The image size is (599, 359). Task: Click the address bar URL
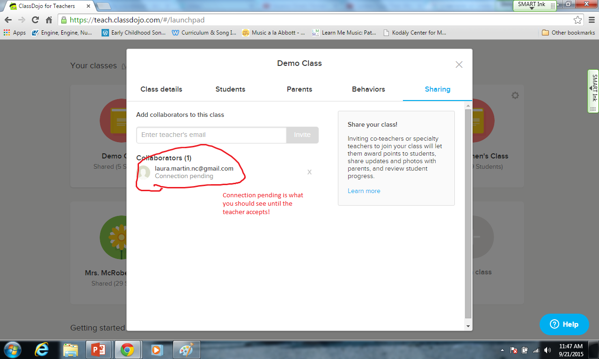coord(137,20)
